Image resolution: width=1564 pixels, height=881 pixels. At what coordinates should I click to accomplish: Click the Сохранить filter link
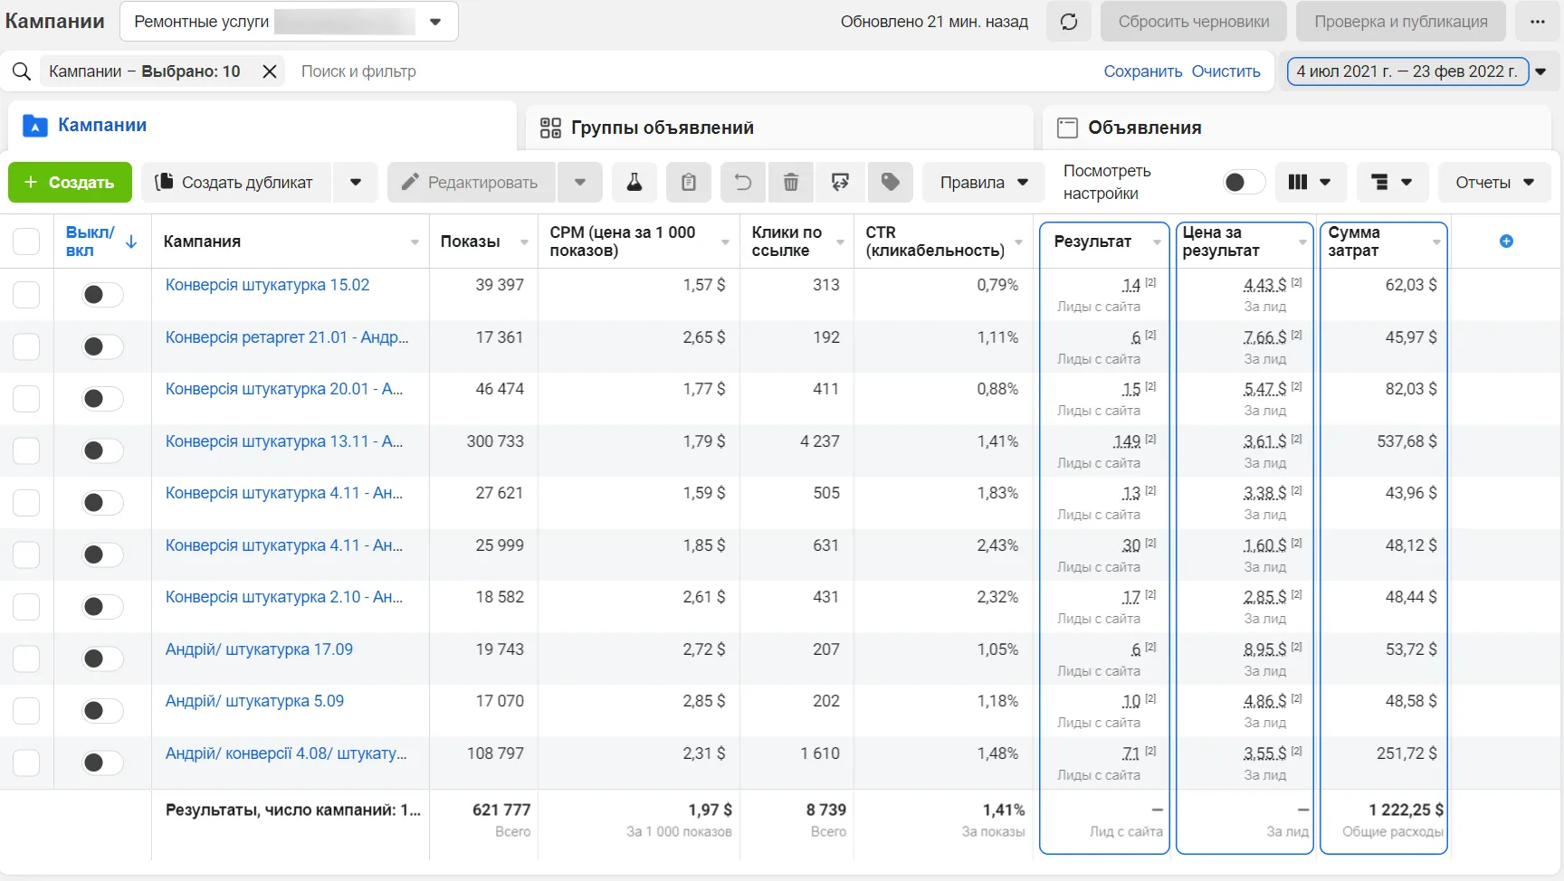1142,71
